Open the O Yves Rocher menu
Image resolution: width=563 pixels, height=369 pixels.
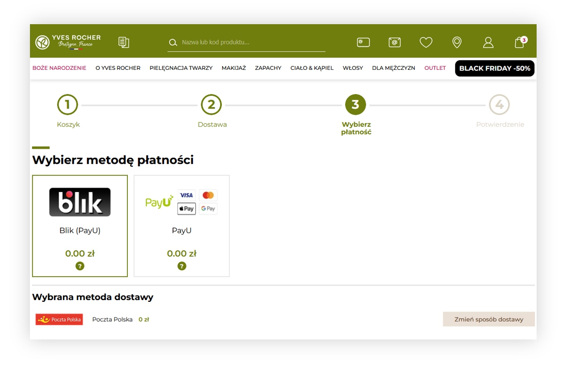pos(118,68)
